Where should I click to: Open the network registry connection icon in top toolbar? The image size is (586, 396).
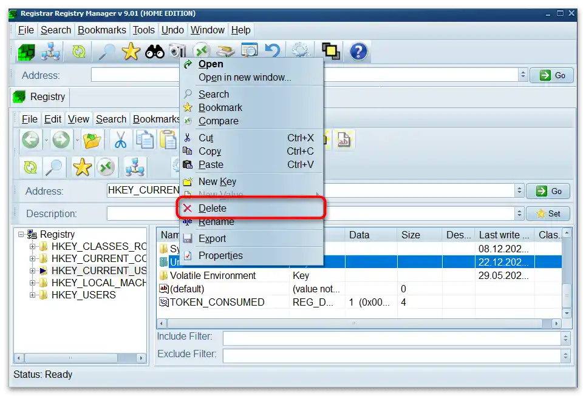coord(50,52)
